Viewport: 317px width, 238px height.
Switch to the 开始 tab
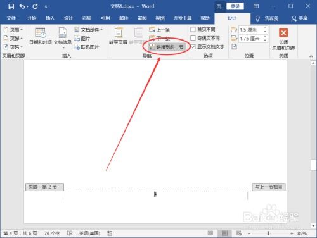coord(32,18)
